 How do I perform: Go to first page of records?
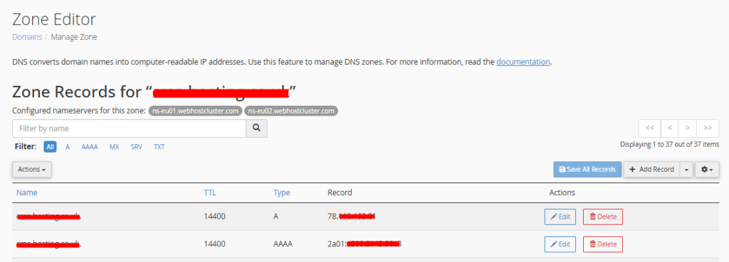pyautogui.click(x=650, y=128)
